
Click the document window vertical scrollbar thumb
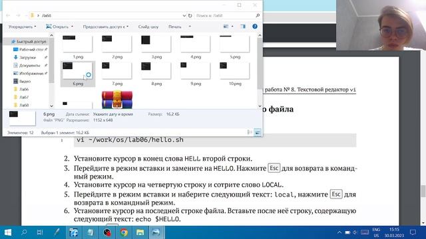[x=423, y=191]
